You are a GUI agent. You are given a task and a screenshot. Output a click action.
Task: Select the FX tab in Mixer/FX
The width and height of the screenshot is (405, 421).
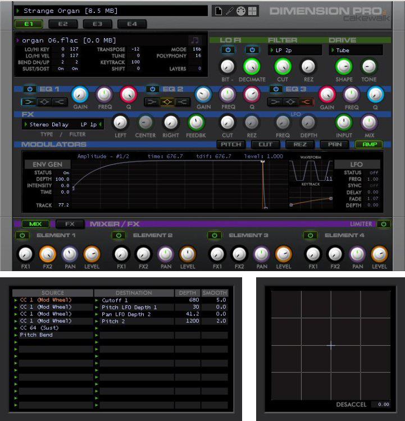70,224
